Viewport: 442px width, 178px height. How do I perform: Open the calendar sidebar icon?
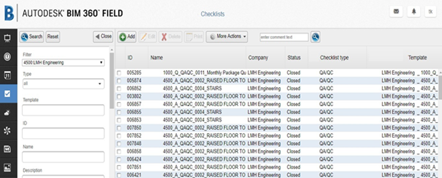point(7,75)
